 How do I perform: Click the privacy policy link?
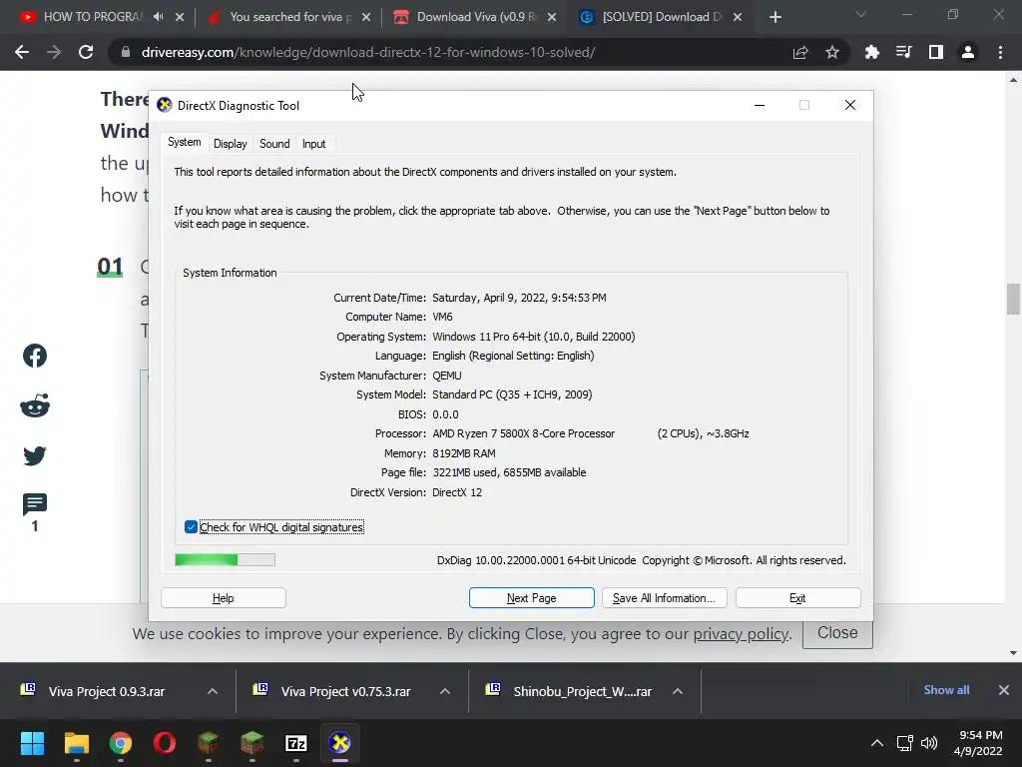tap(742, 634)
